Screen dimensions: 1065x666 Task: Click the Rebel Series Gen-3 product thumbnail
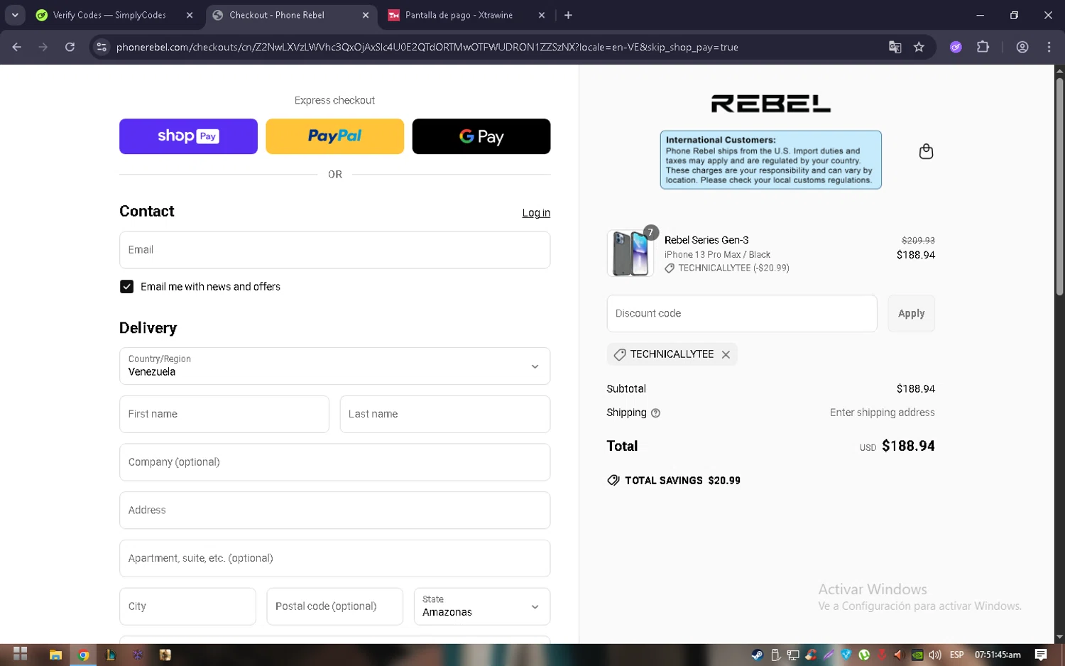[x=630, y=253]
